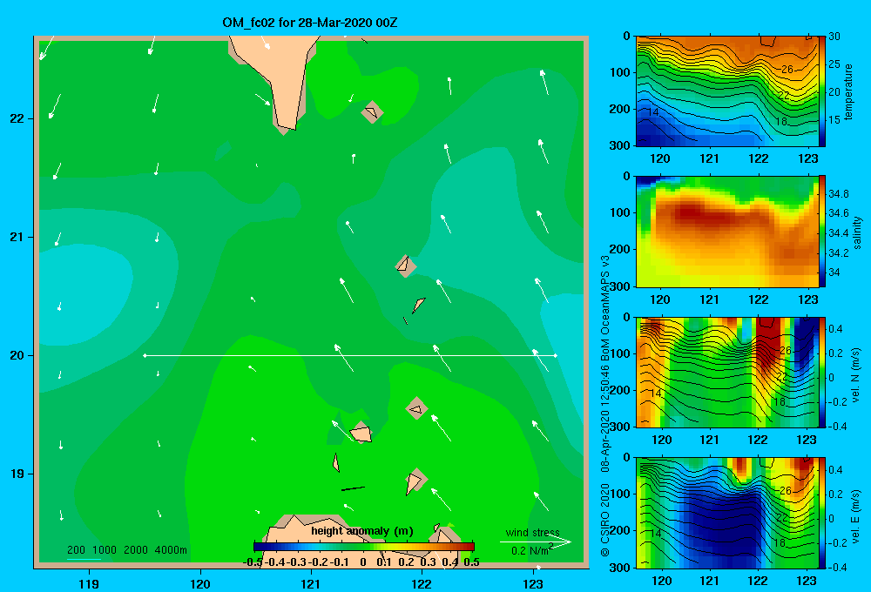Click the '0.4' tick on vel. N color bar
This screenshot has height=592, width=871.
(835, 329)
